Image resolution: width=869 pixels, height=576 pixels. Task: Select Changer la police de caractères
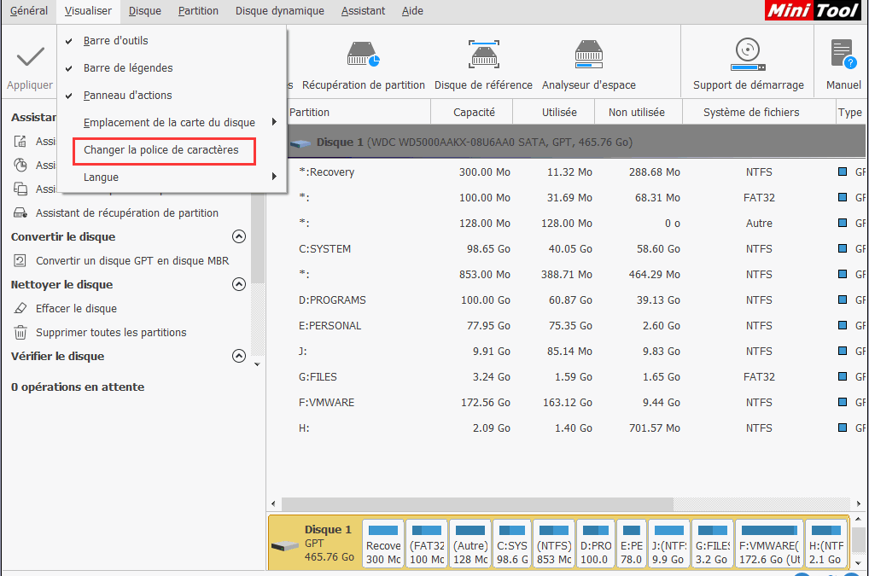(160, 150)
